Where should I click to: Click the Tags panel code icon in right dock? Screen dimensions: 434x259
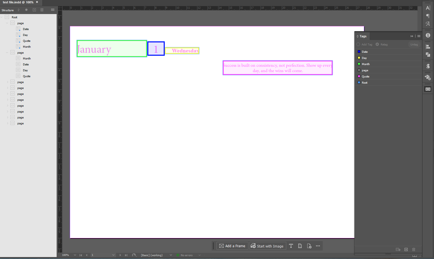tap(428, 89)
